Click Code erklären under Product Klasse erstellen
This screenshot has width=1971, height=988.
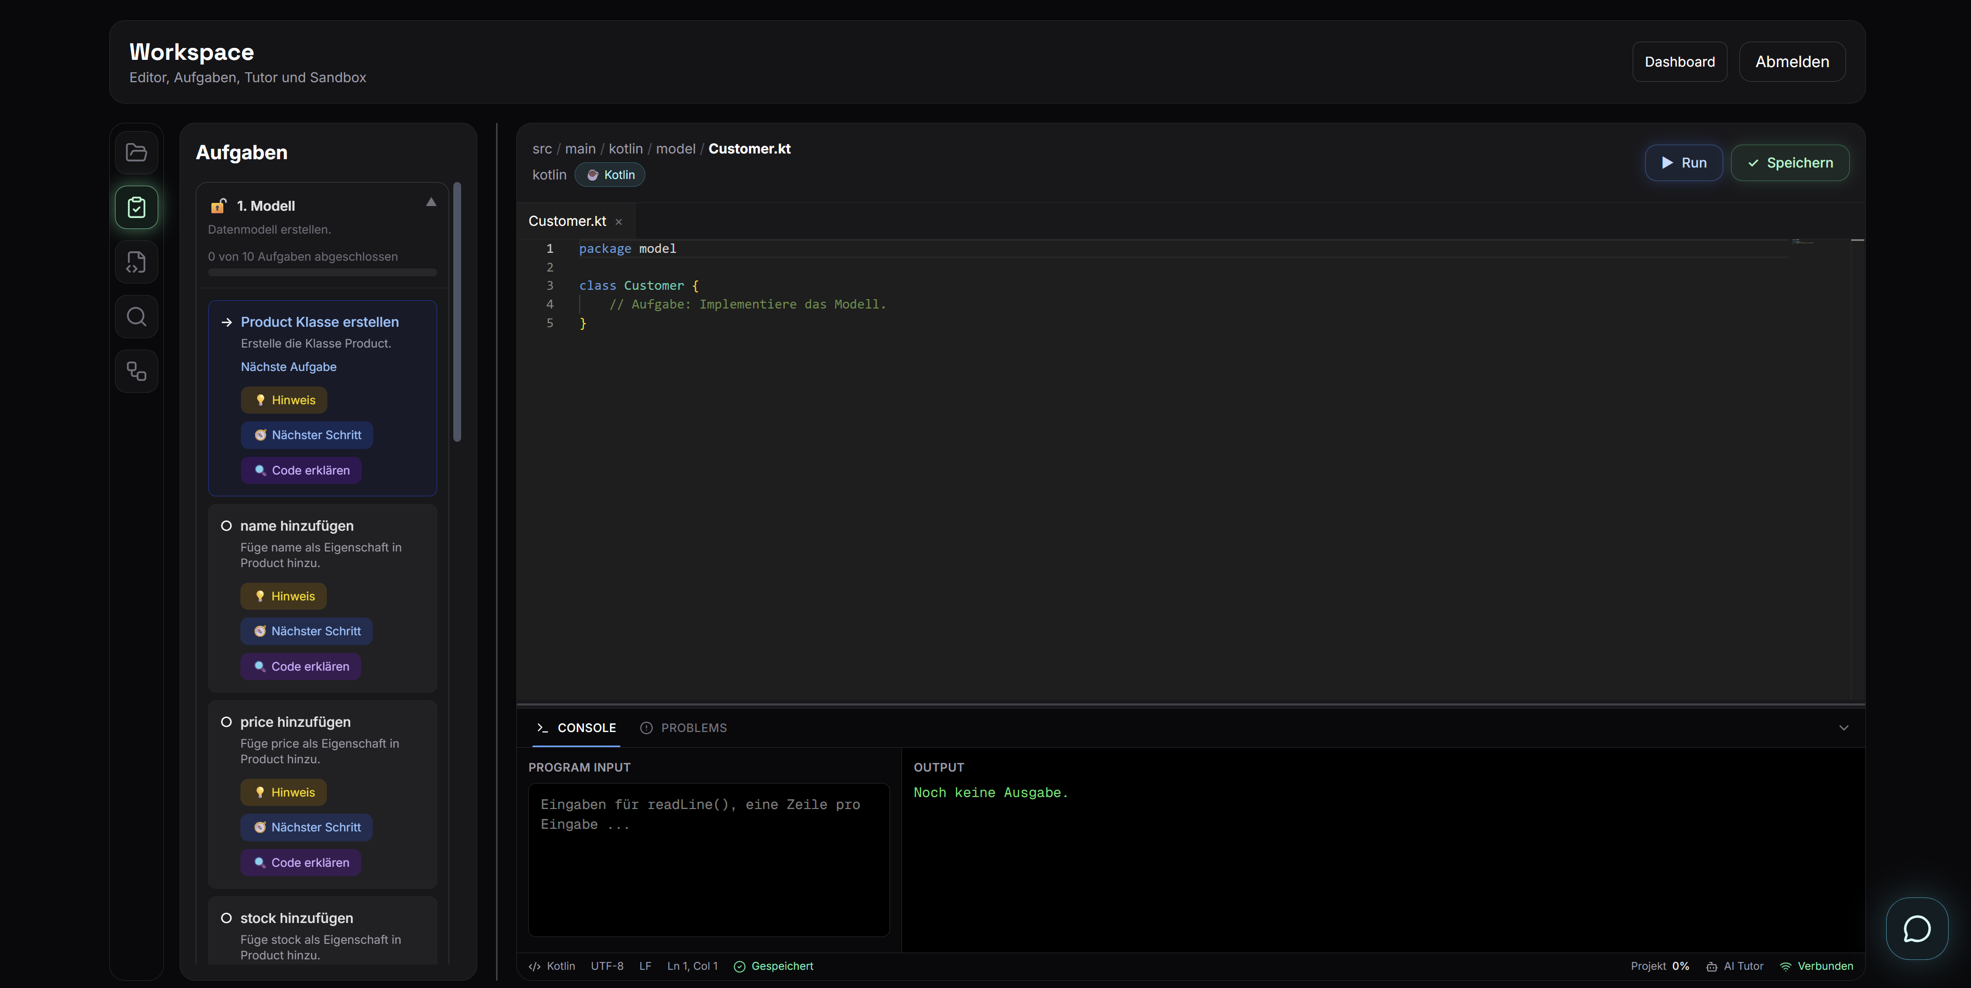pos(301,470)
